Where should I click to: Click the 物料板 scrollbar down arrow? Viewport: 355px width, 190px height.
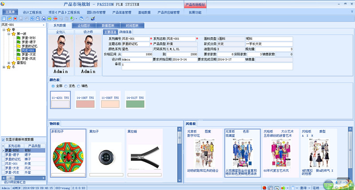tap(180, 180)
